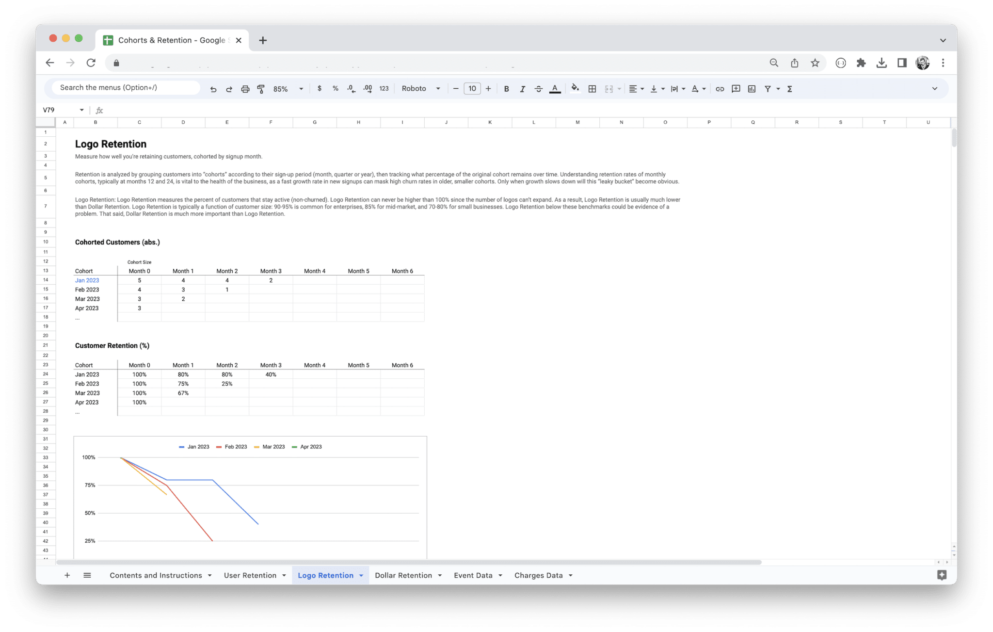Screen dimensions: 993x632
Task: Toggle browser side panel icon
Action: [x=902, y=63]
